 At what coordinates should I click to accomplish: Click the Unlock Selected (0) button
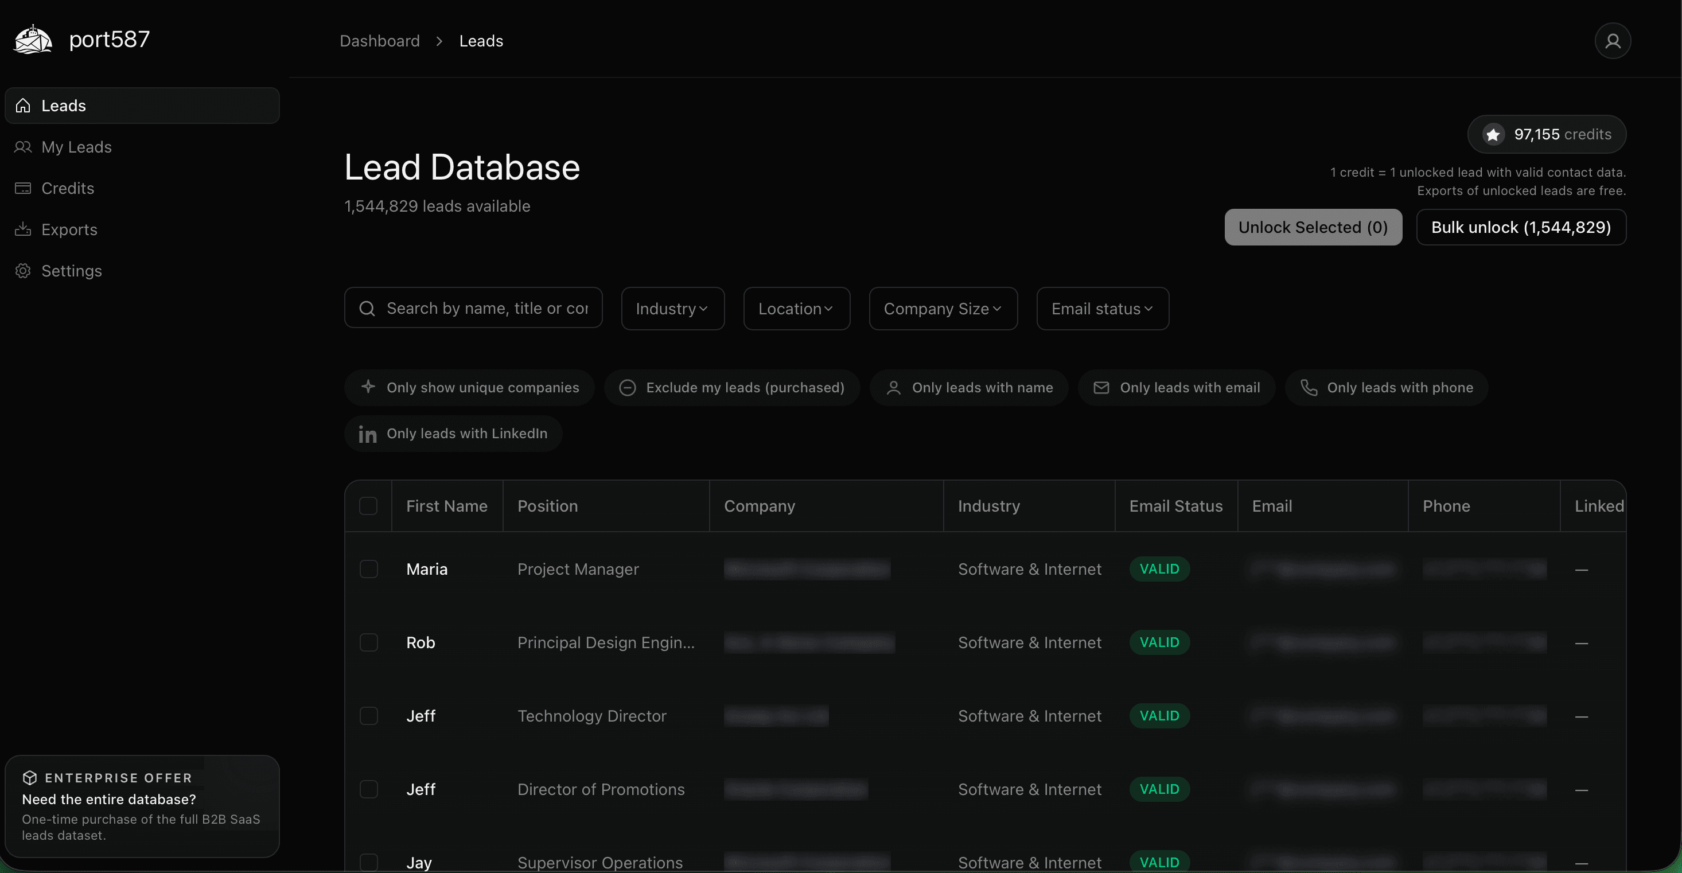1313,227
